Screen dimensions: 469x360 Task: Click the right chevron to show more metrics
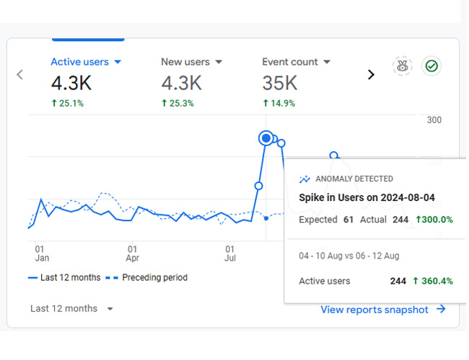371,74
